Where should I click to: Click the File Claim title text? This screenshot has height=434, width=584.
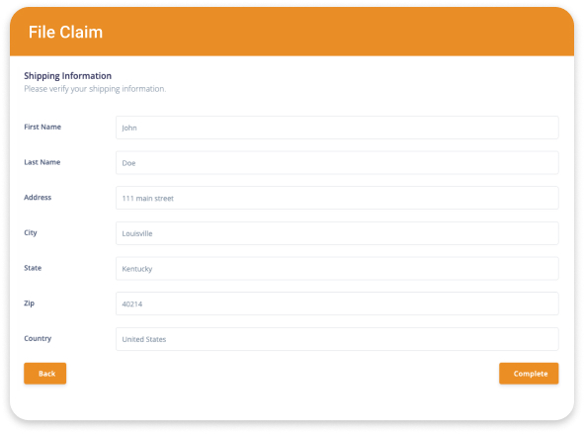[65, 32]
